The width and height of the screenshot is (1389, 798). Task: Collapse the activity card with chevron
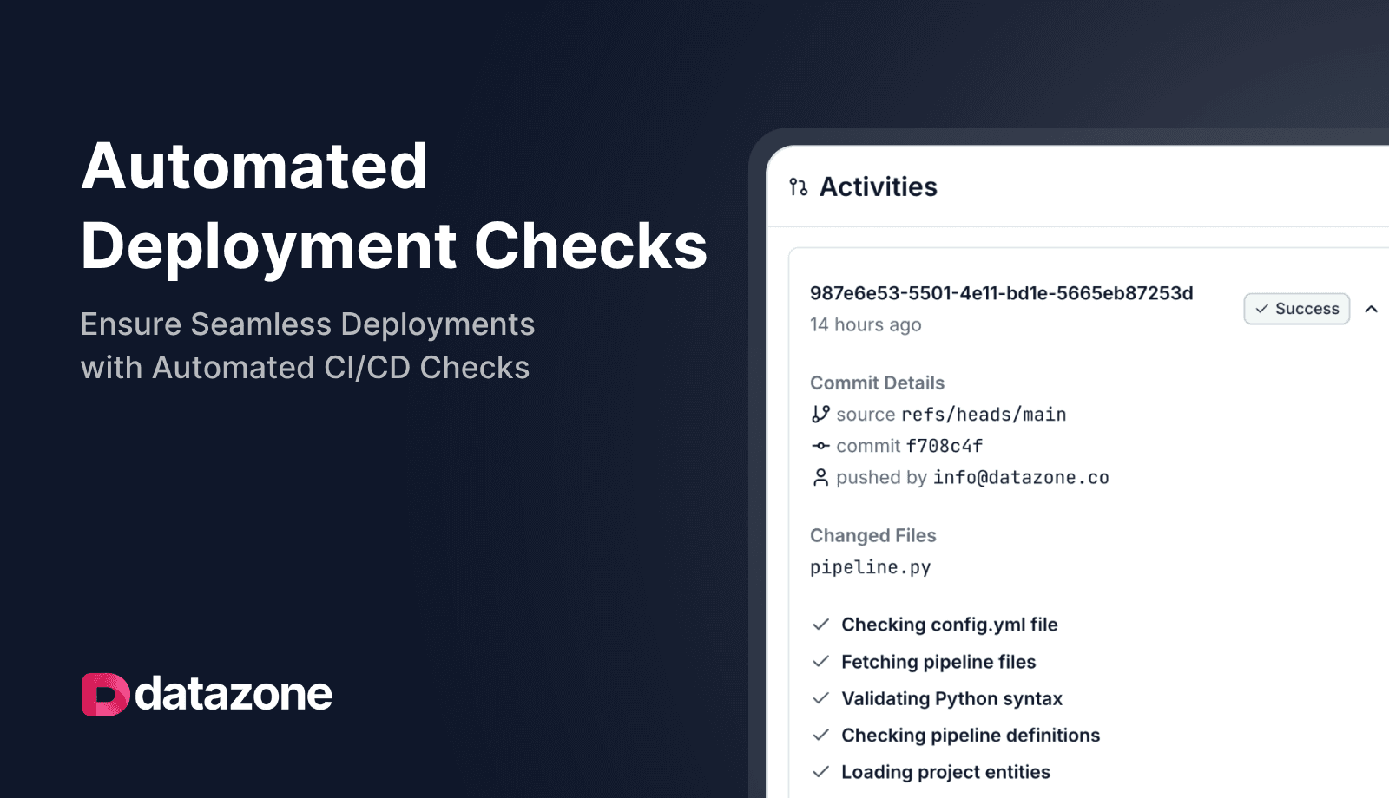pyautogui.click(x=1371, y=309)
